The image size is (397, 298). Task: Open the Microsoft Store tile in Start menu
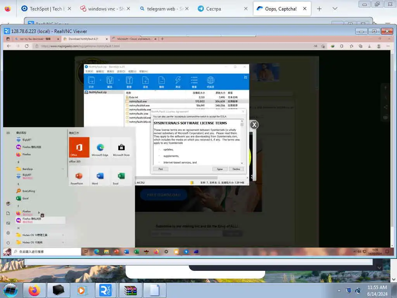tap(121, 147)
